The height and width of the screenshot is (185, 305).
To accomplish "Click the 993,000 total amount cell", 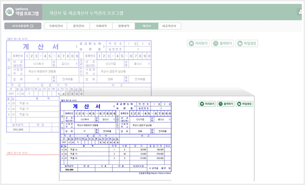I will tap(69, 170).
